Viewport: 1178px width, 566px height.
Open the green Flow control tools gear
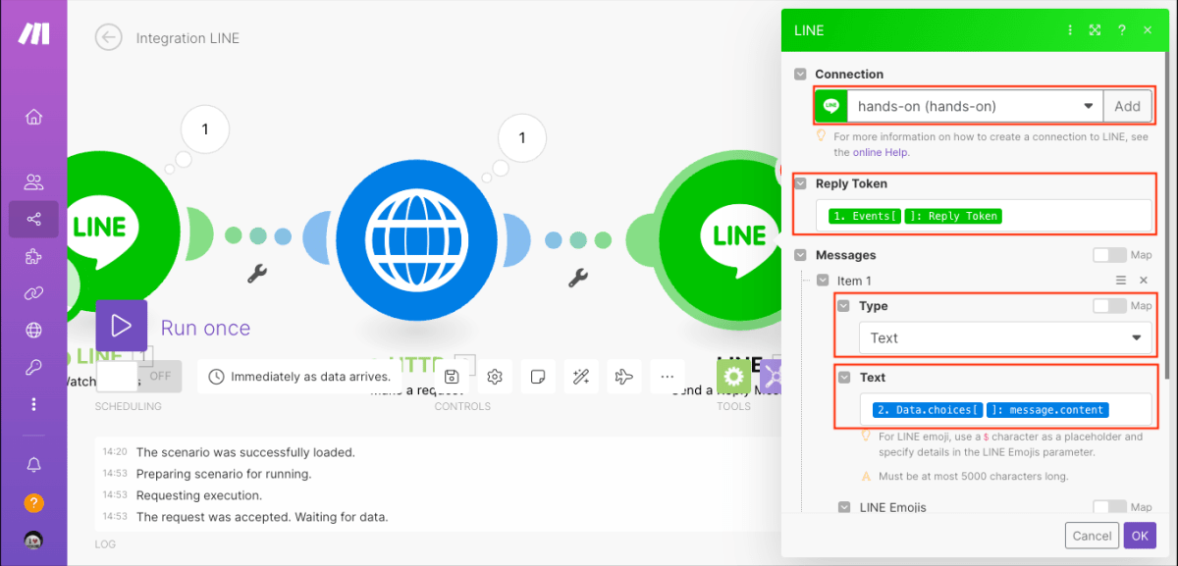pyautogui.click(x=733, y=377)
